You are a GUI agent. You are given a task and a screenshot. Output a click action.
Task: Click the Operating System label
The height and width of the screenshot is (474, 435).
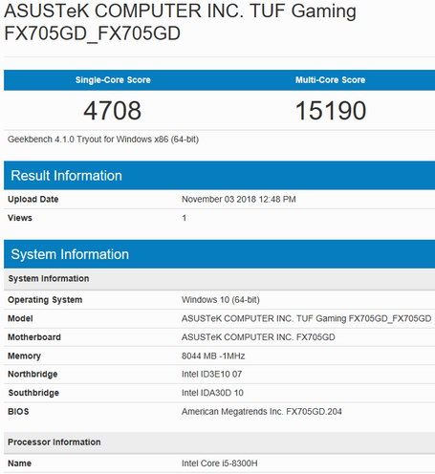coord(45,300)
